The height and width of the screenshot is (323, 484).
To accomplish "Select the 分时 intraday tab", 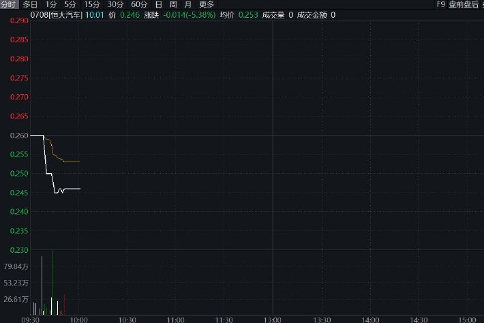I will (x=8, y=4).
